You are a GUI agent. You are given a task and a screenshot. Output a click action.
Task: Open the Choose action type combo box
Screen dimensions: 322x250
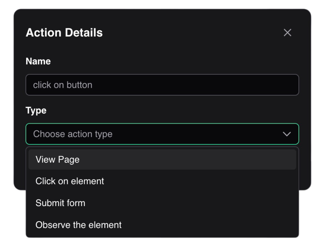162,134
